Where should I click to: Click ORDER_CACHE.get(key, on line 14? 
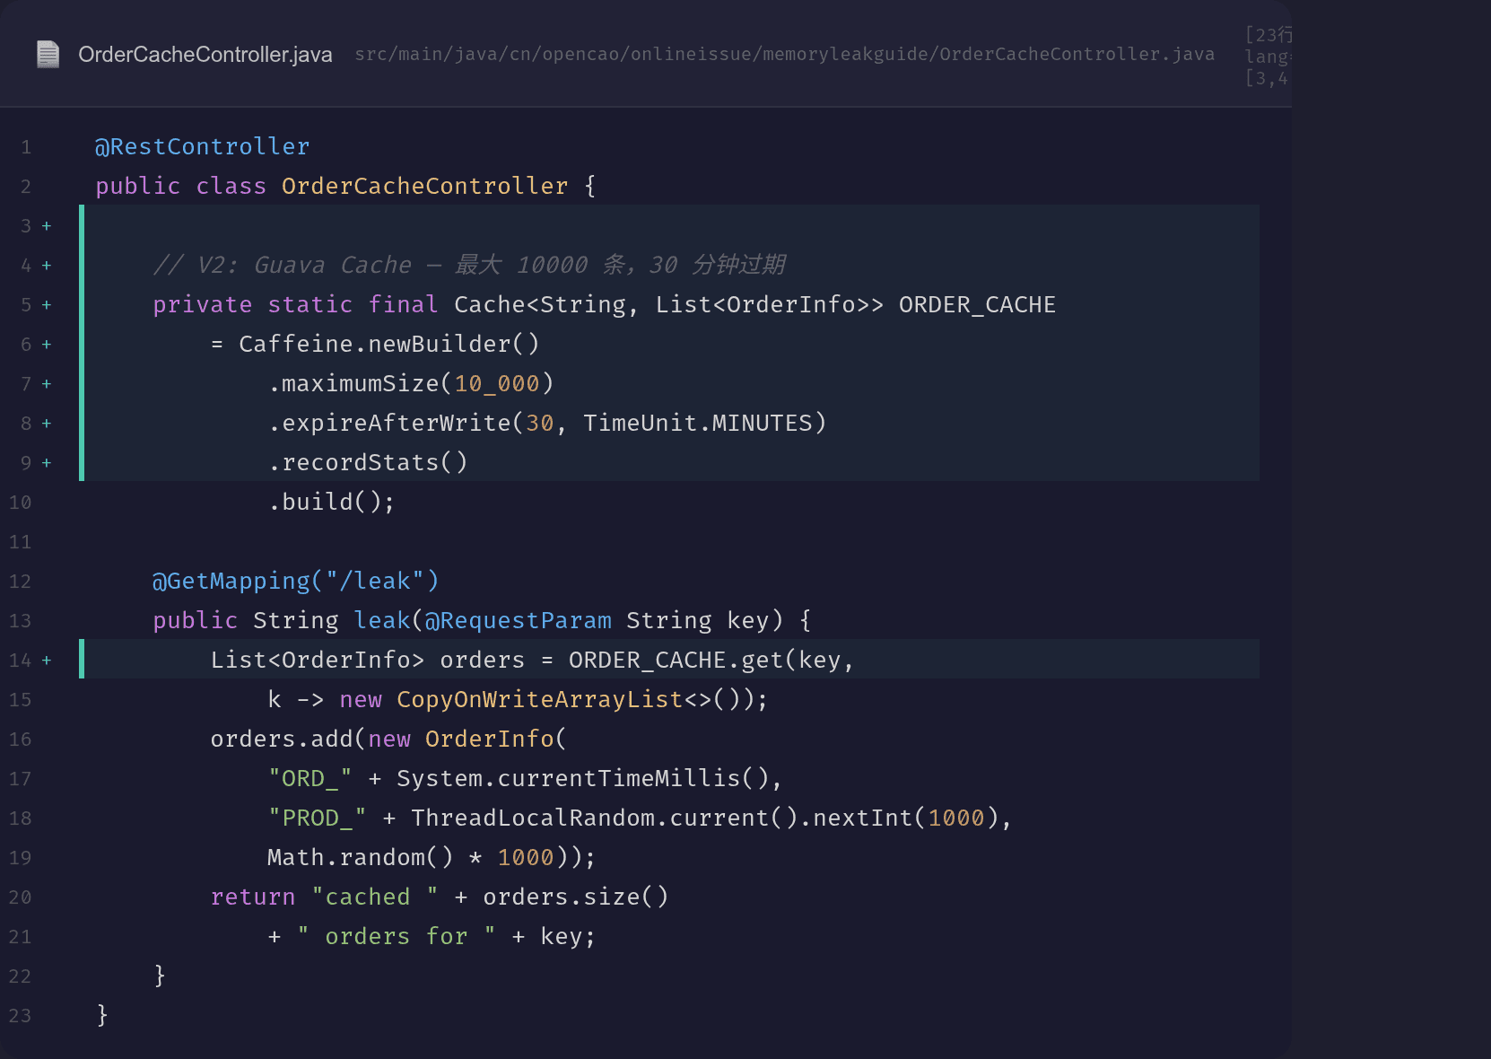[x=711, y=660]
